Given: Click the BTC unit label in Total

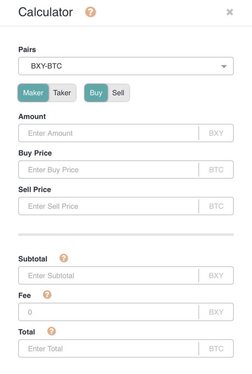Looking at the screenshot, I should 216,349.
